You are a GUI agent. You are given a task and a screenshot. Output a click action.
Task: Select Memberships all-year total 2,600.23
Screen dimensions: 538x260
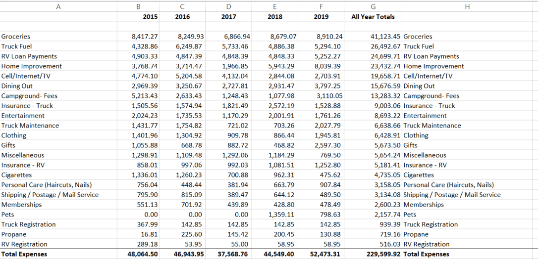(387, 205)
